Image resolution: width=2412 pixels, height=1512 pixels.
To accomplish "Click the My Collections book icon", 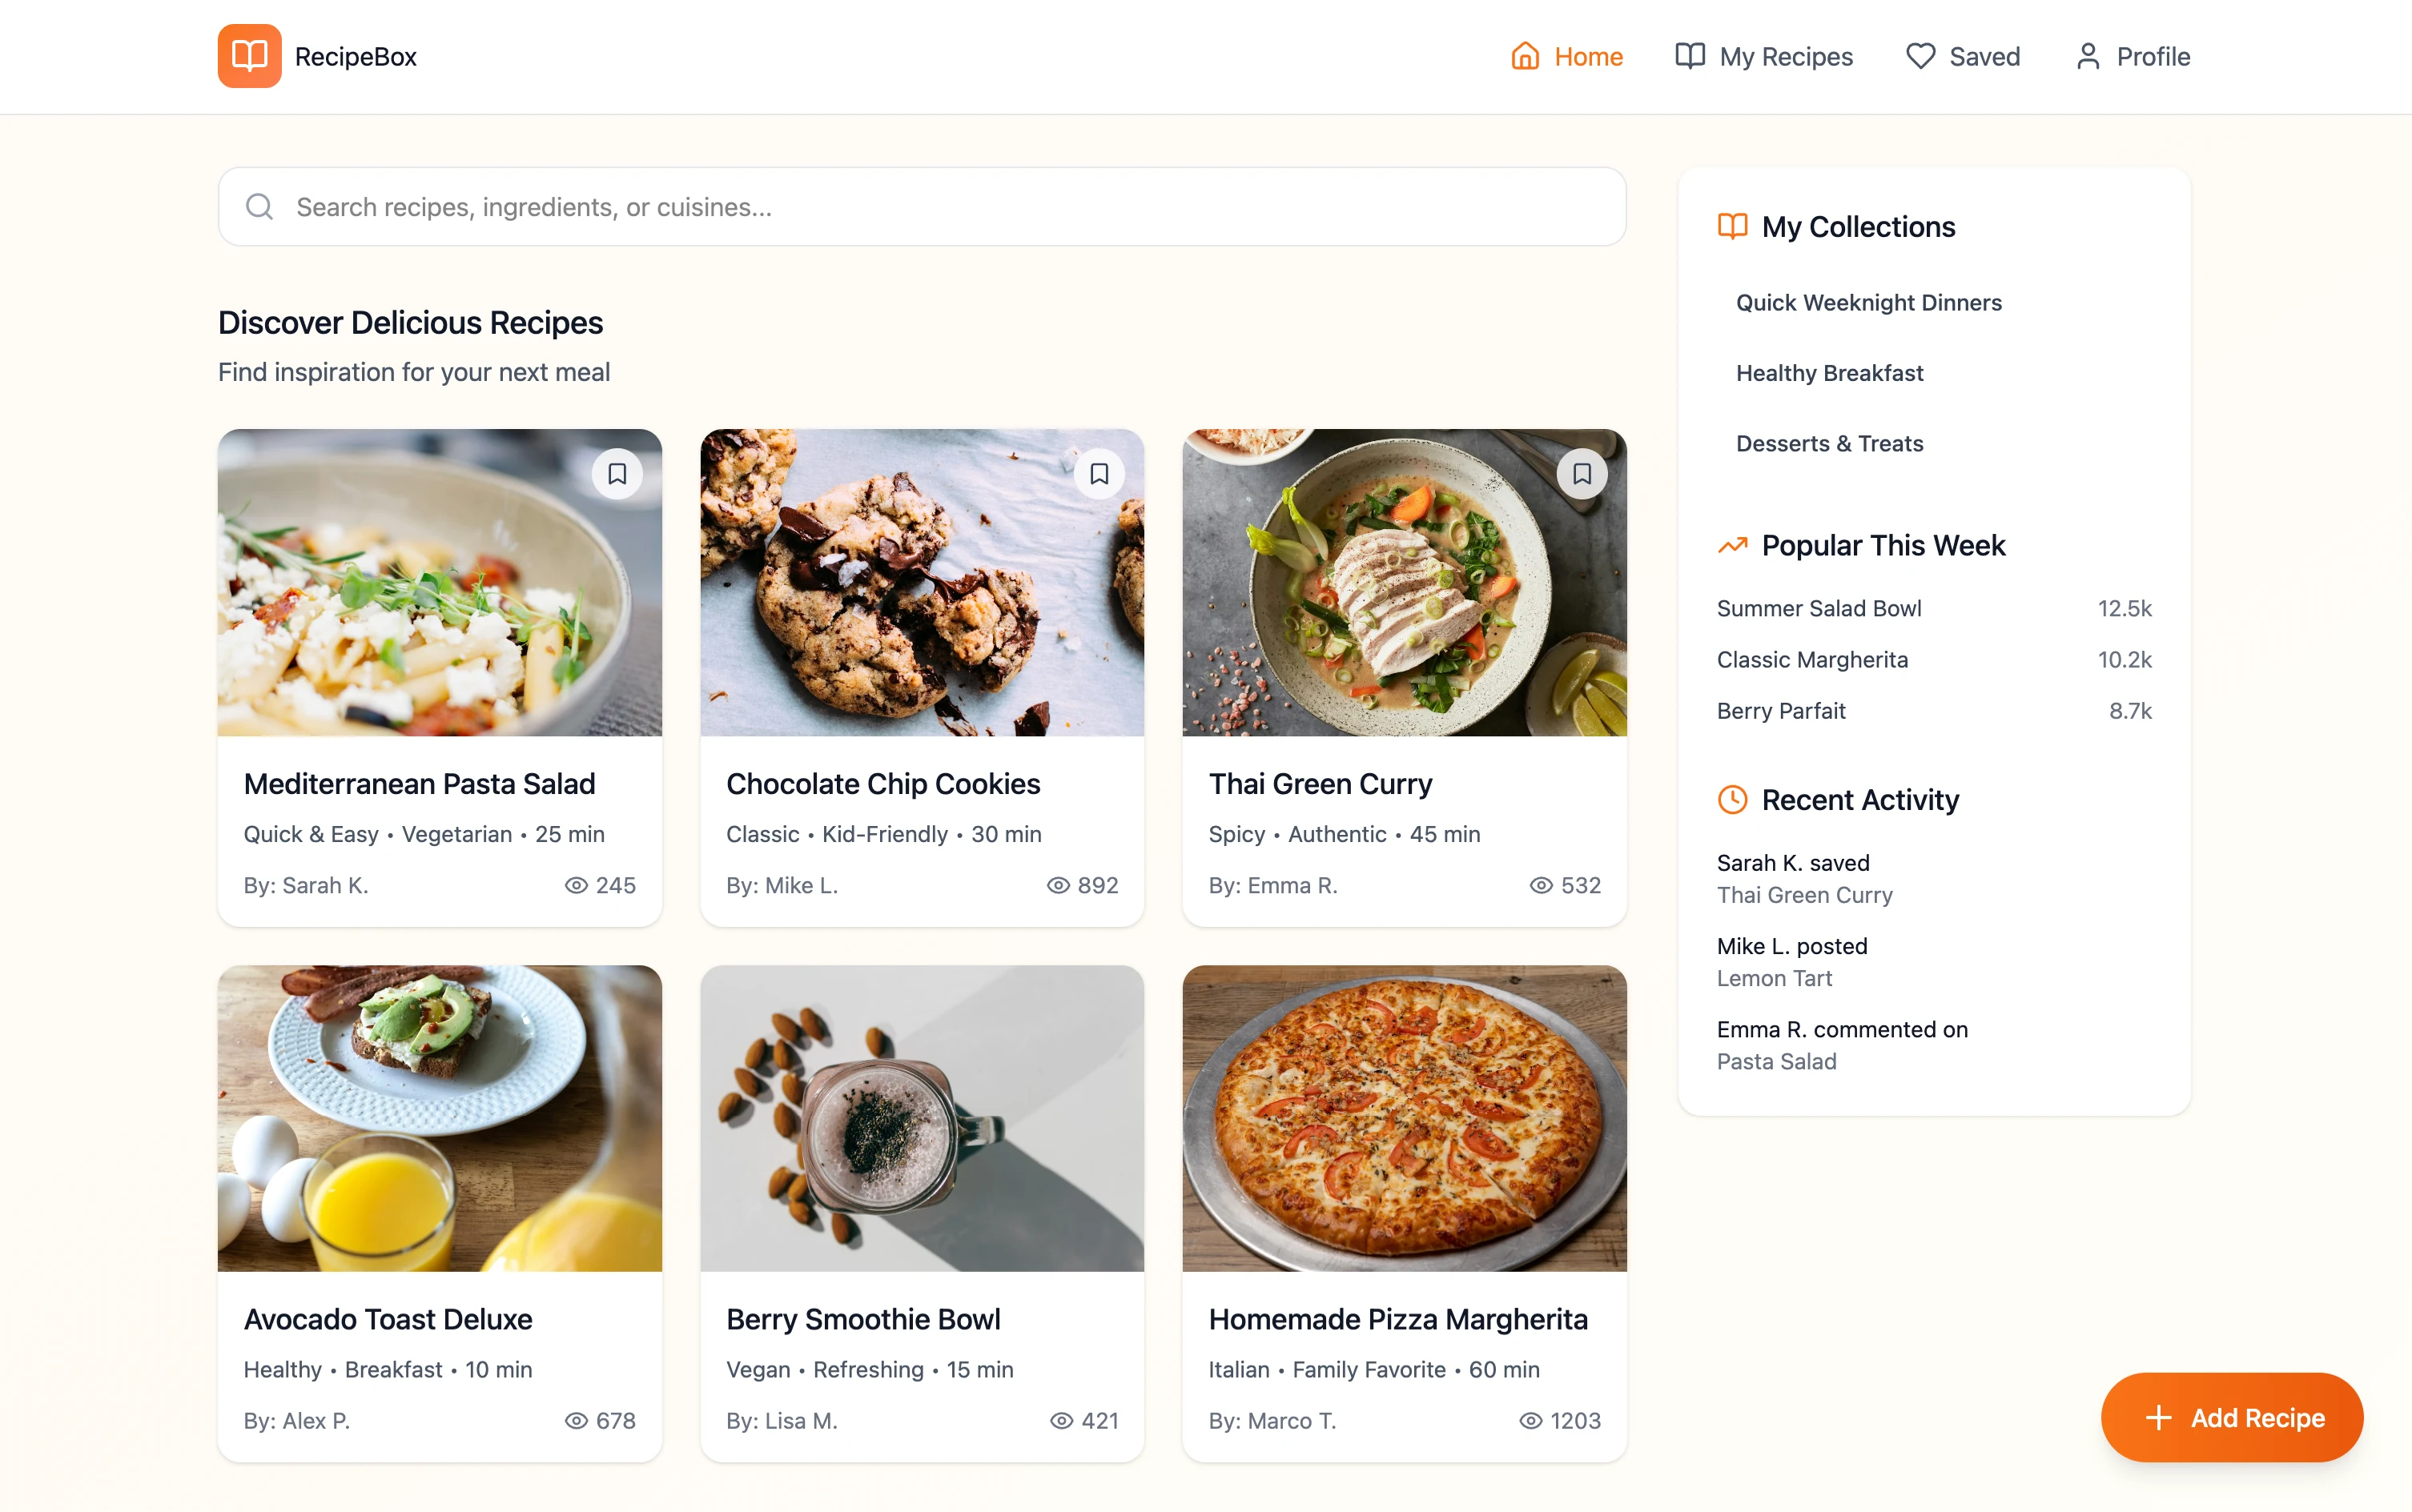I will tap(1731, 227).
